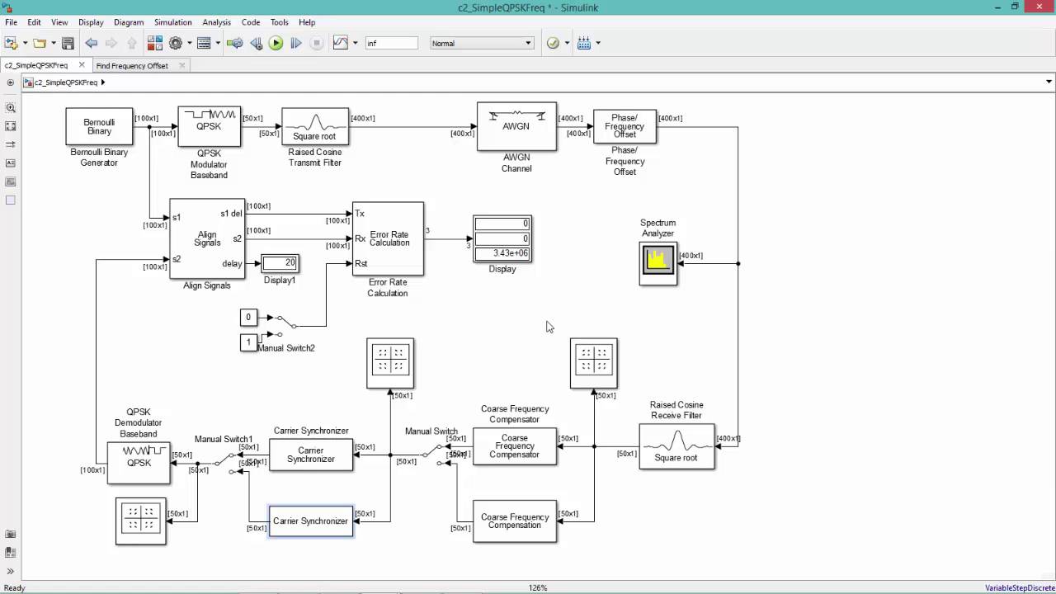Click the Step Back icon
Viewport: 1056px width, 594px height.
(x=256, y=43)
